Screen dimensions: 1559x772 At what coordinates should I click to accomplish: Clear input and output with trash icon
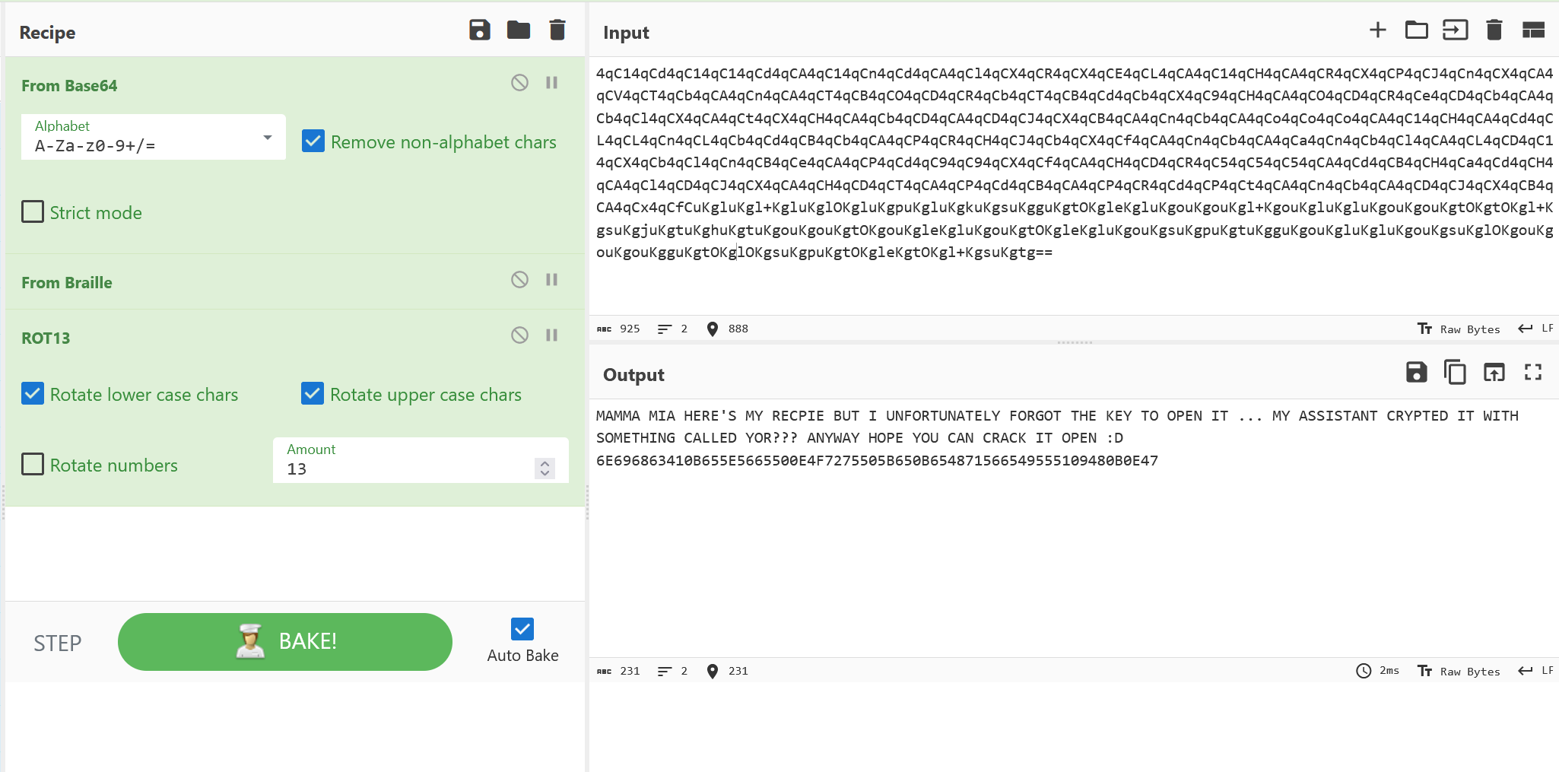point(1494,30)
